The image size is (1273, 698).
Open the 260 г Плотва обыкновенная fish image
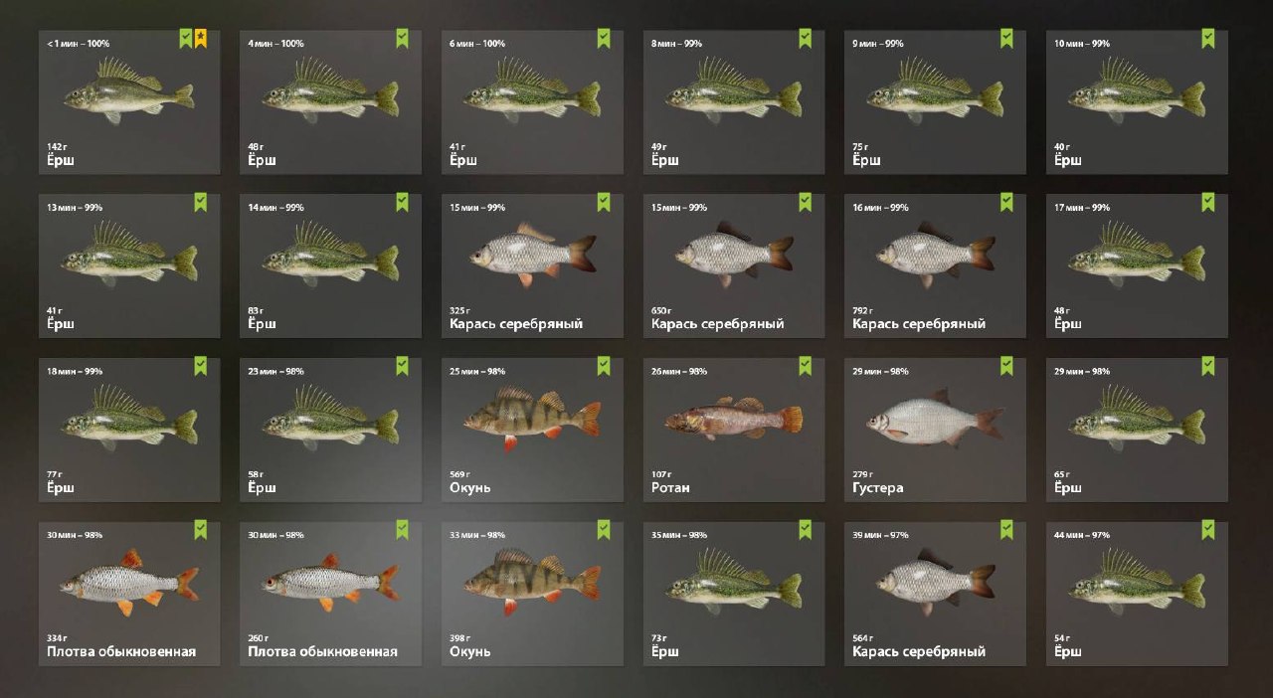tap(331, 581)
